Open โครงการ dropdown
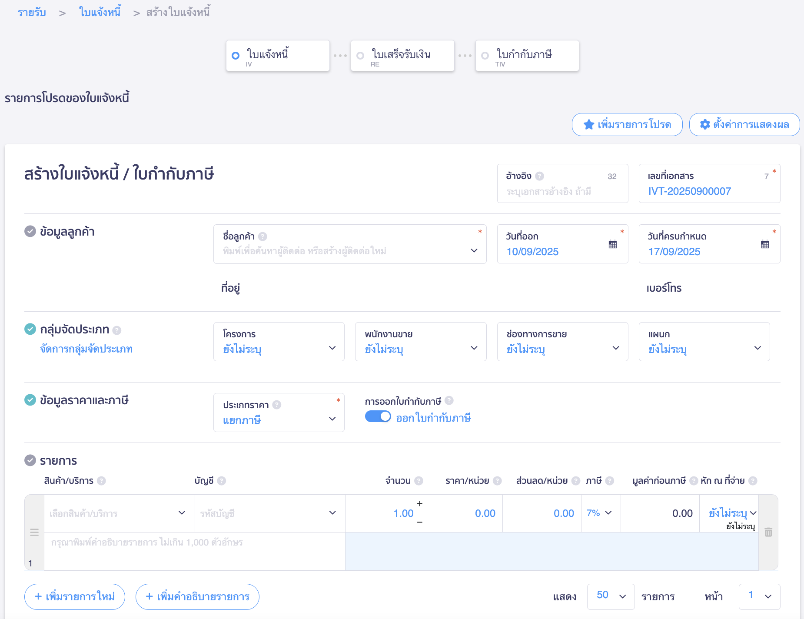 [279, 342]
